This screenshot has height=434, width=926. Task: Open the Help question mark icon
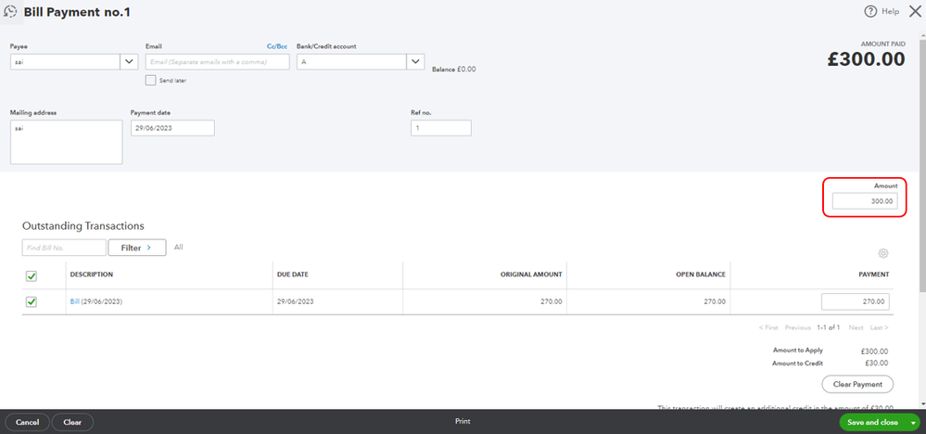pos(869,11)
